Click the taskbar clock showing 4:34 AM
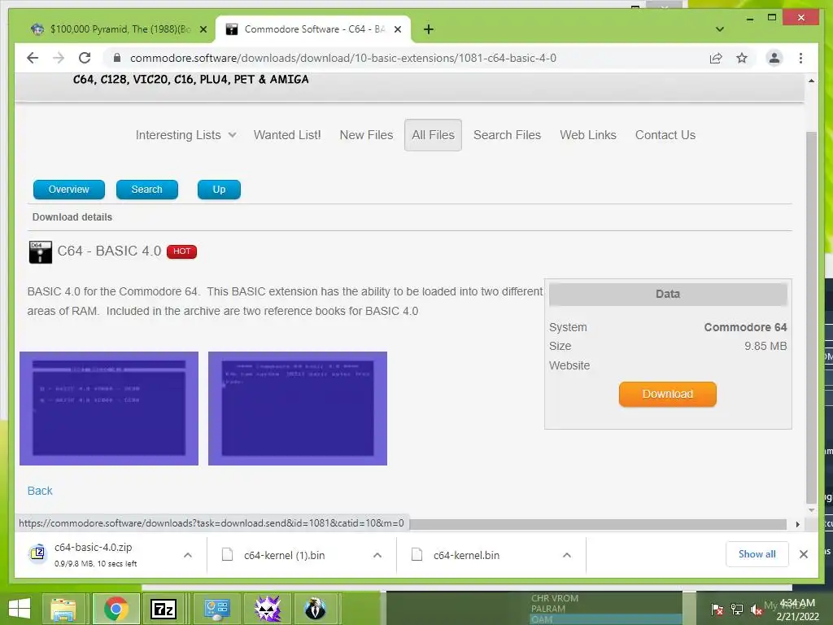The height and width of the screenshot is (625, 833). tap(797, 609)
